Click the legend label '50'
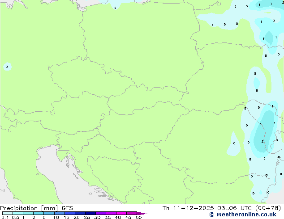Viewport: 284px width, 219px height. [138, 217]
